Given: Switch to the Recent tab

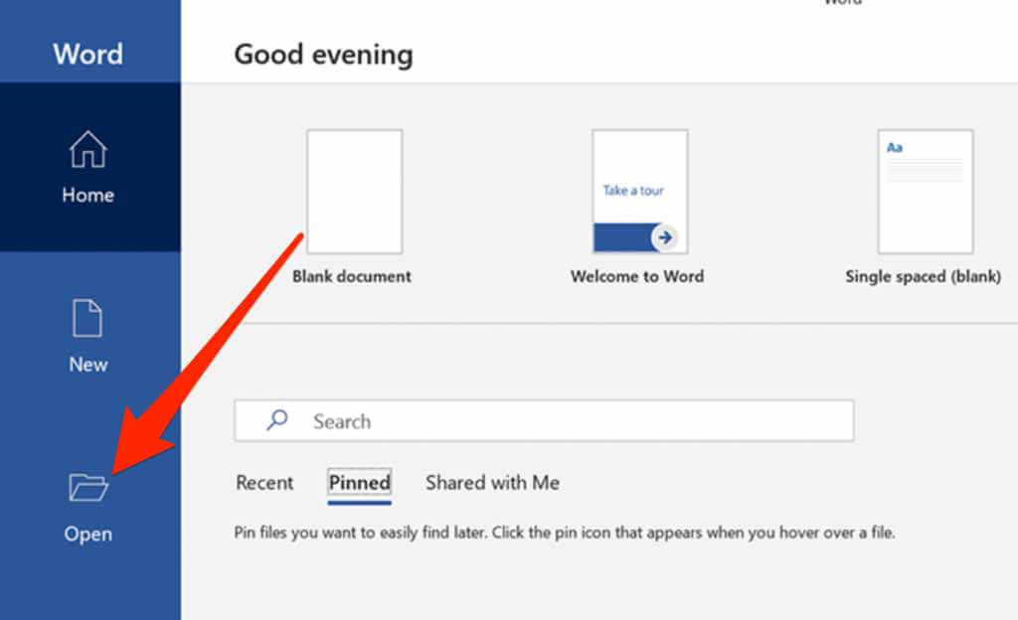Looking at the screenshot, I should (x=264, y=483).
